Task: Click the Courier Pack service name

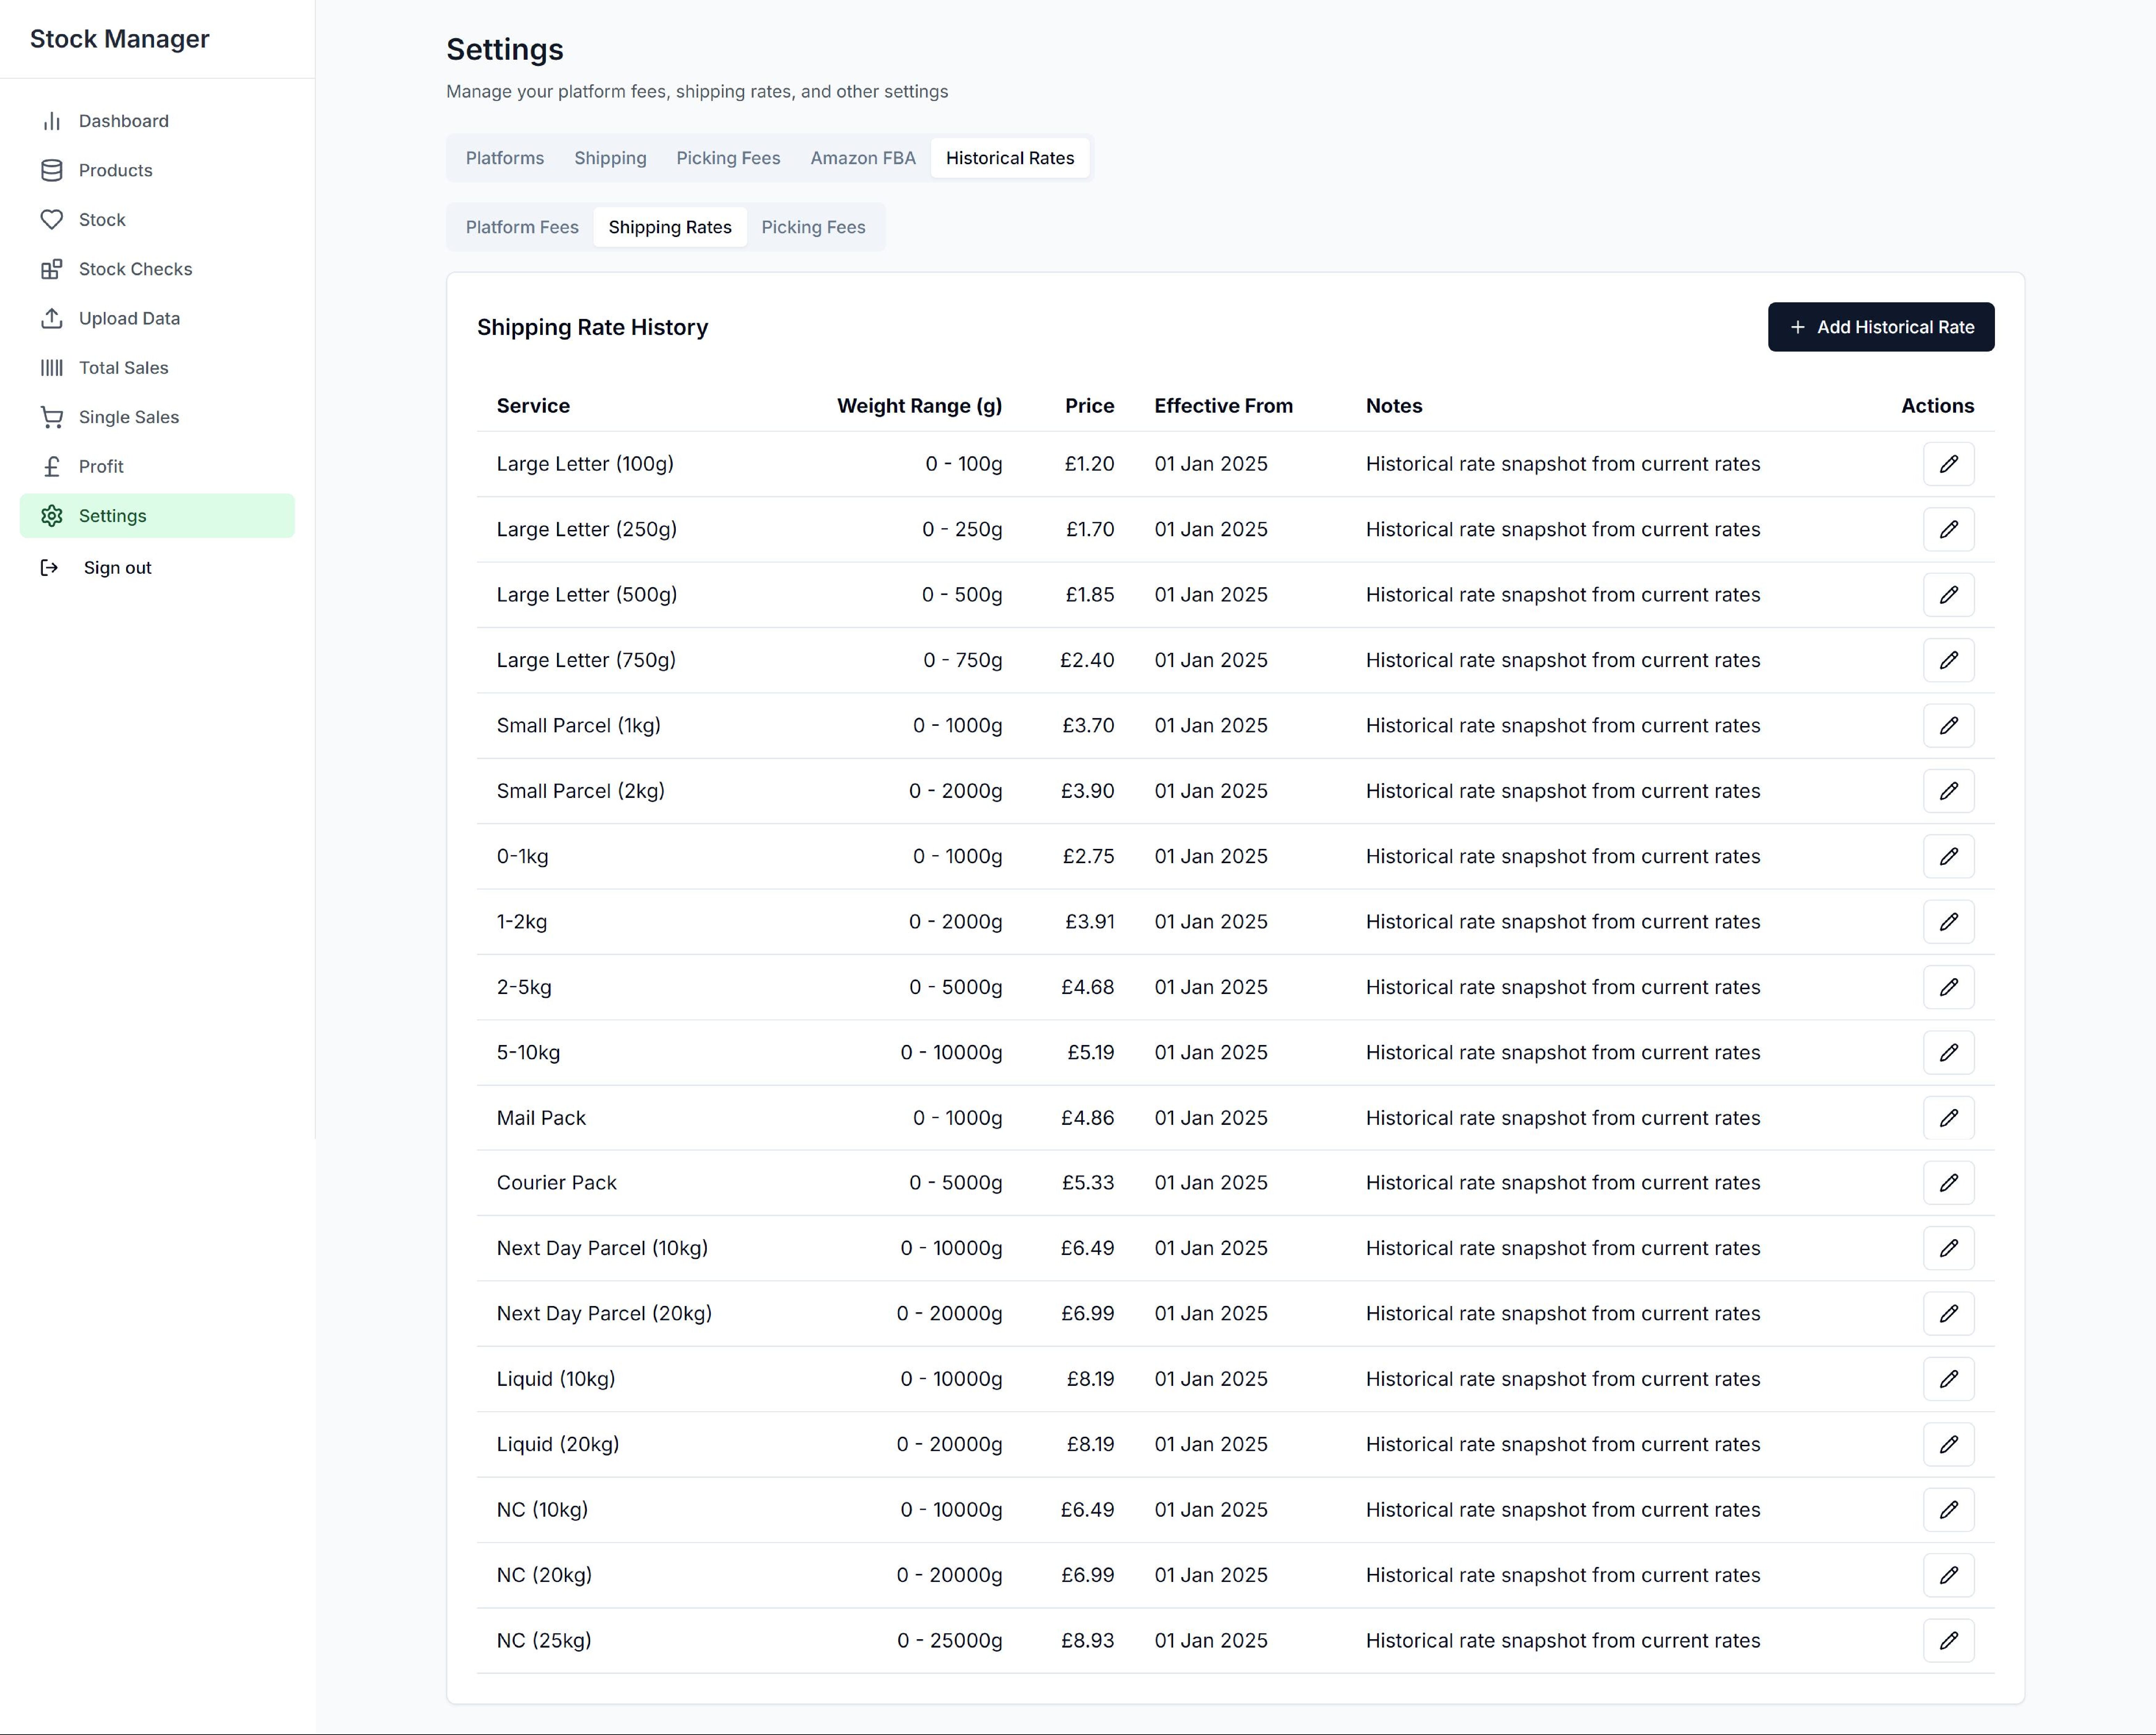Action: [557, 1183]
